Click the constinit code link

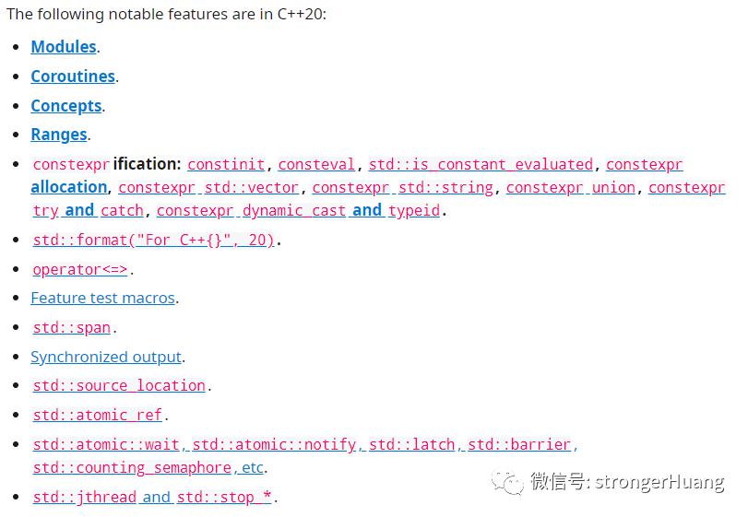click(x=226, y=164)
